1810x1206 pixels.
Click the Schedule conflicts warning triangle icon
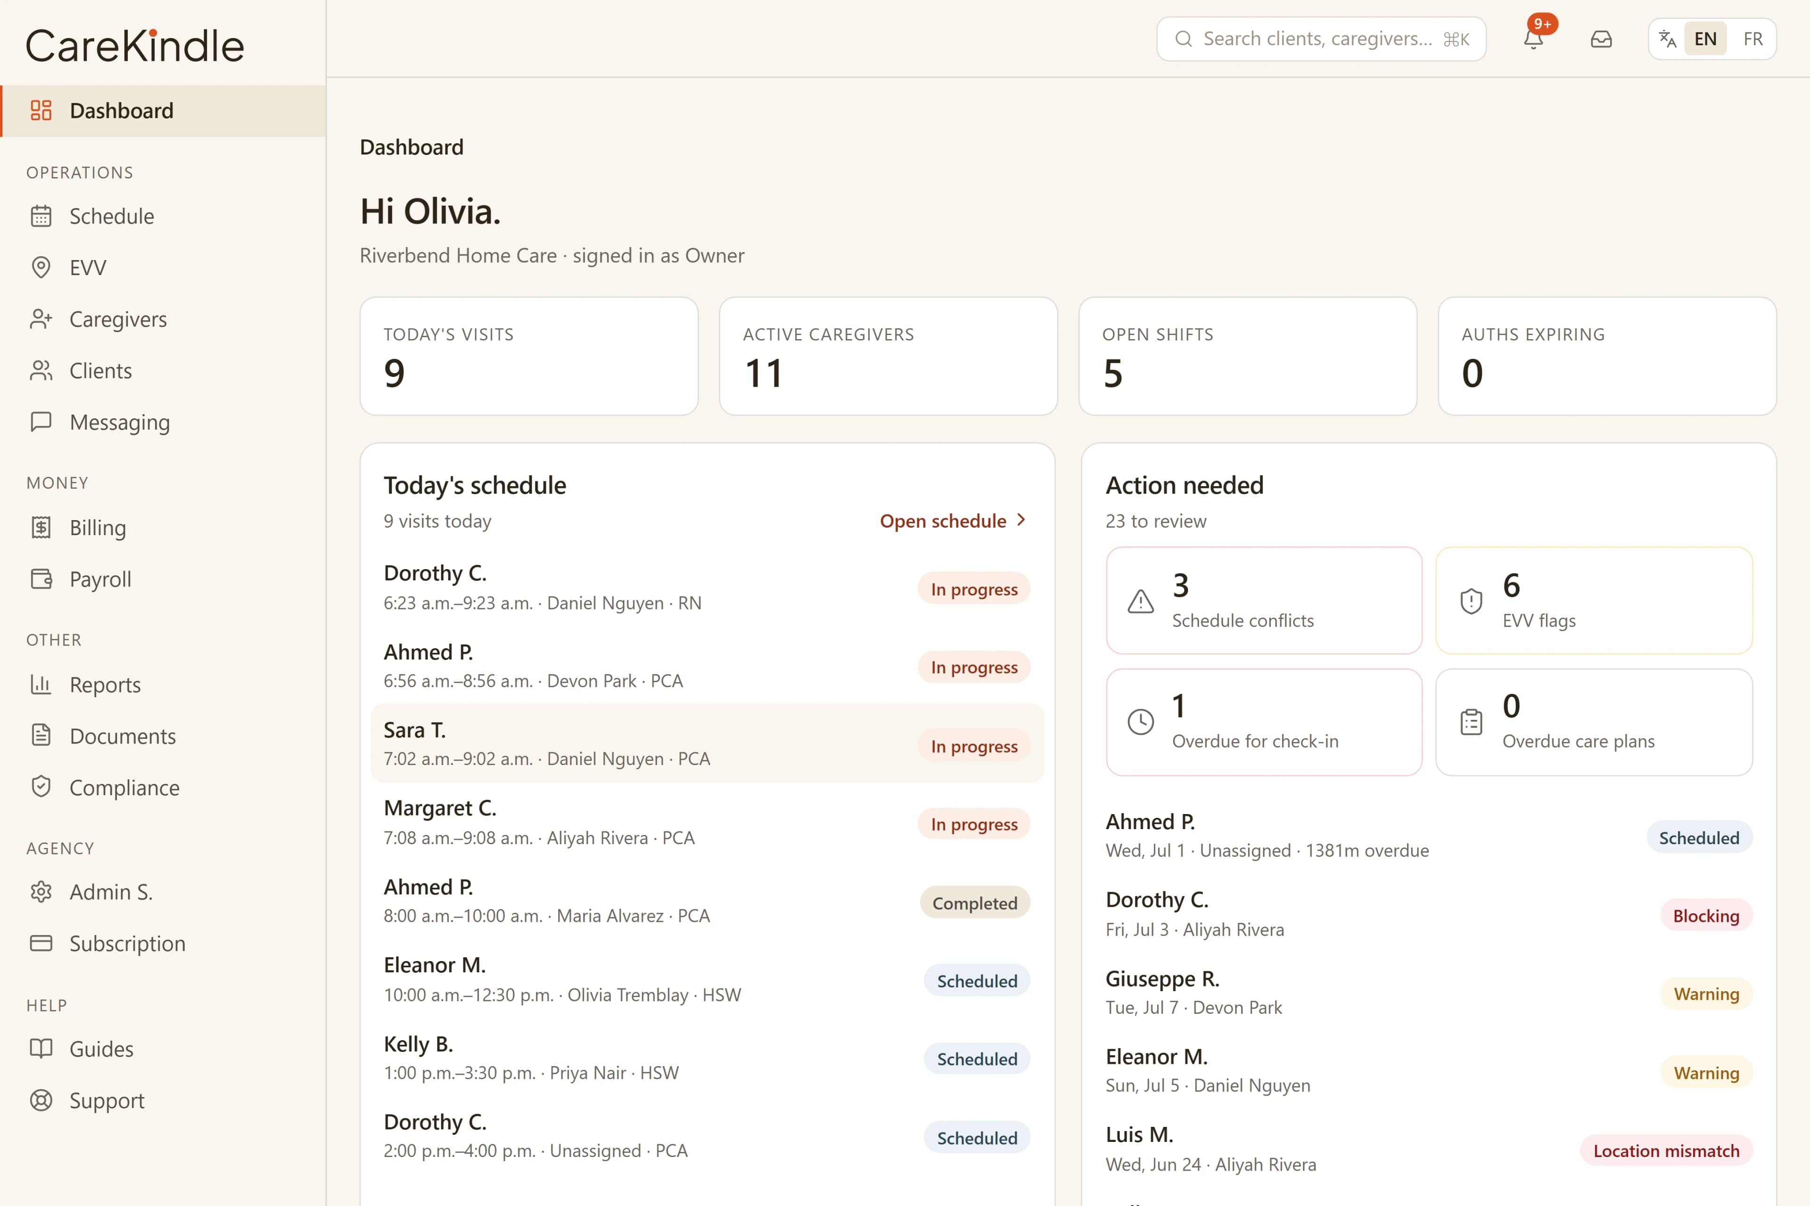point(1141,601)
